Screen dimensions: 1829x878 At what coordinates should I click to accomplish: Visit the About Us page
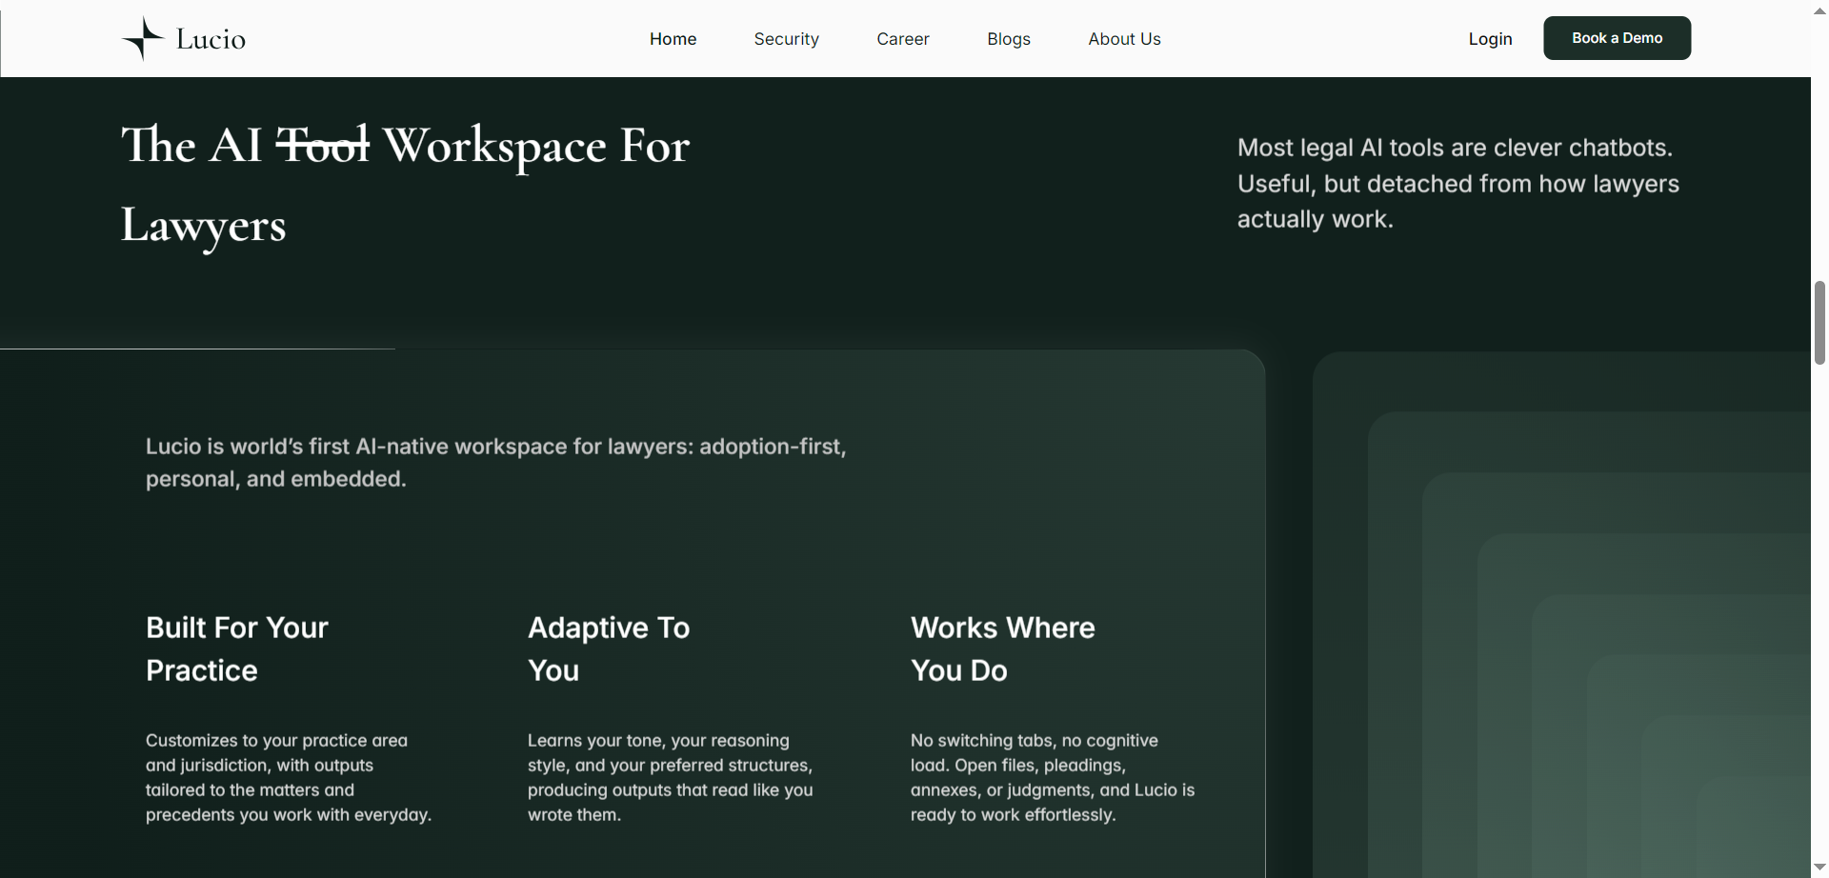(1124, 38)
